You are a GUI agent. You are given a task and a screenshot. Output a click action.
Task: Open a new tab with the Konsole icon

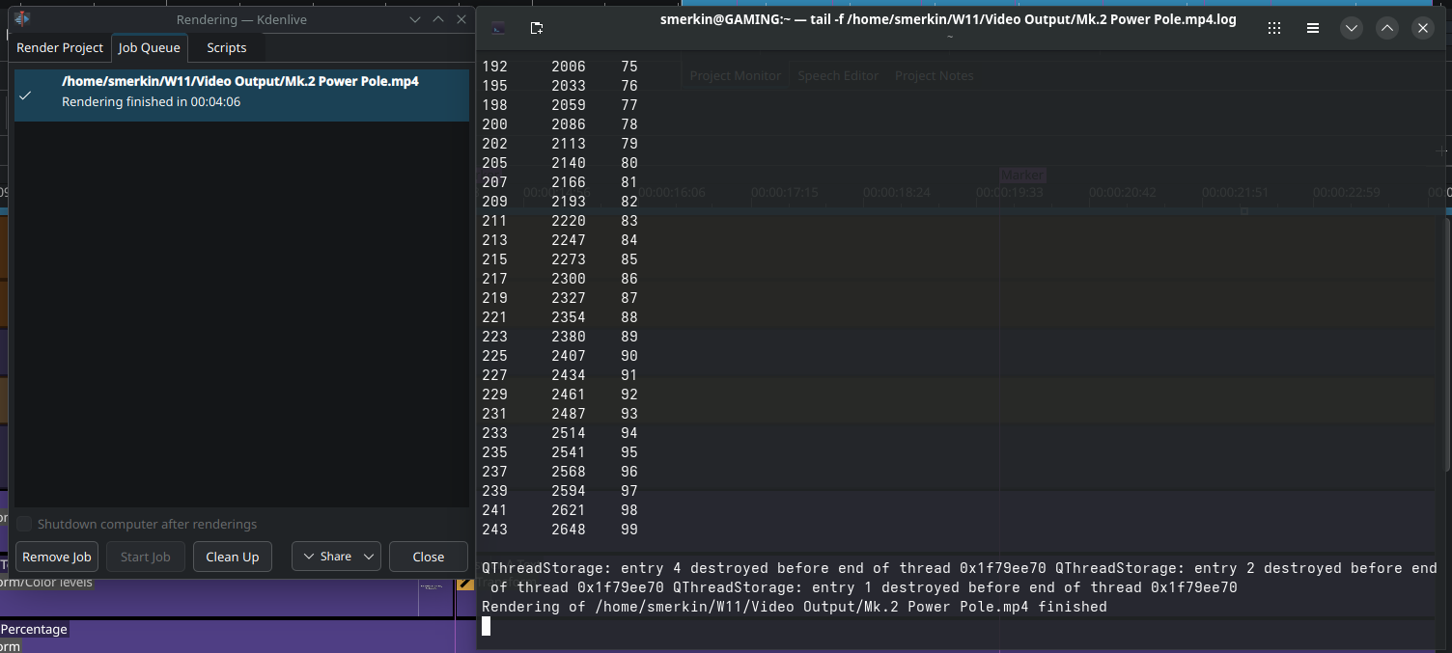pos(537,28)
